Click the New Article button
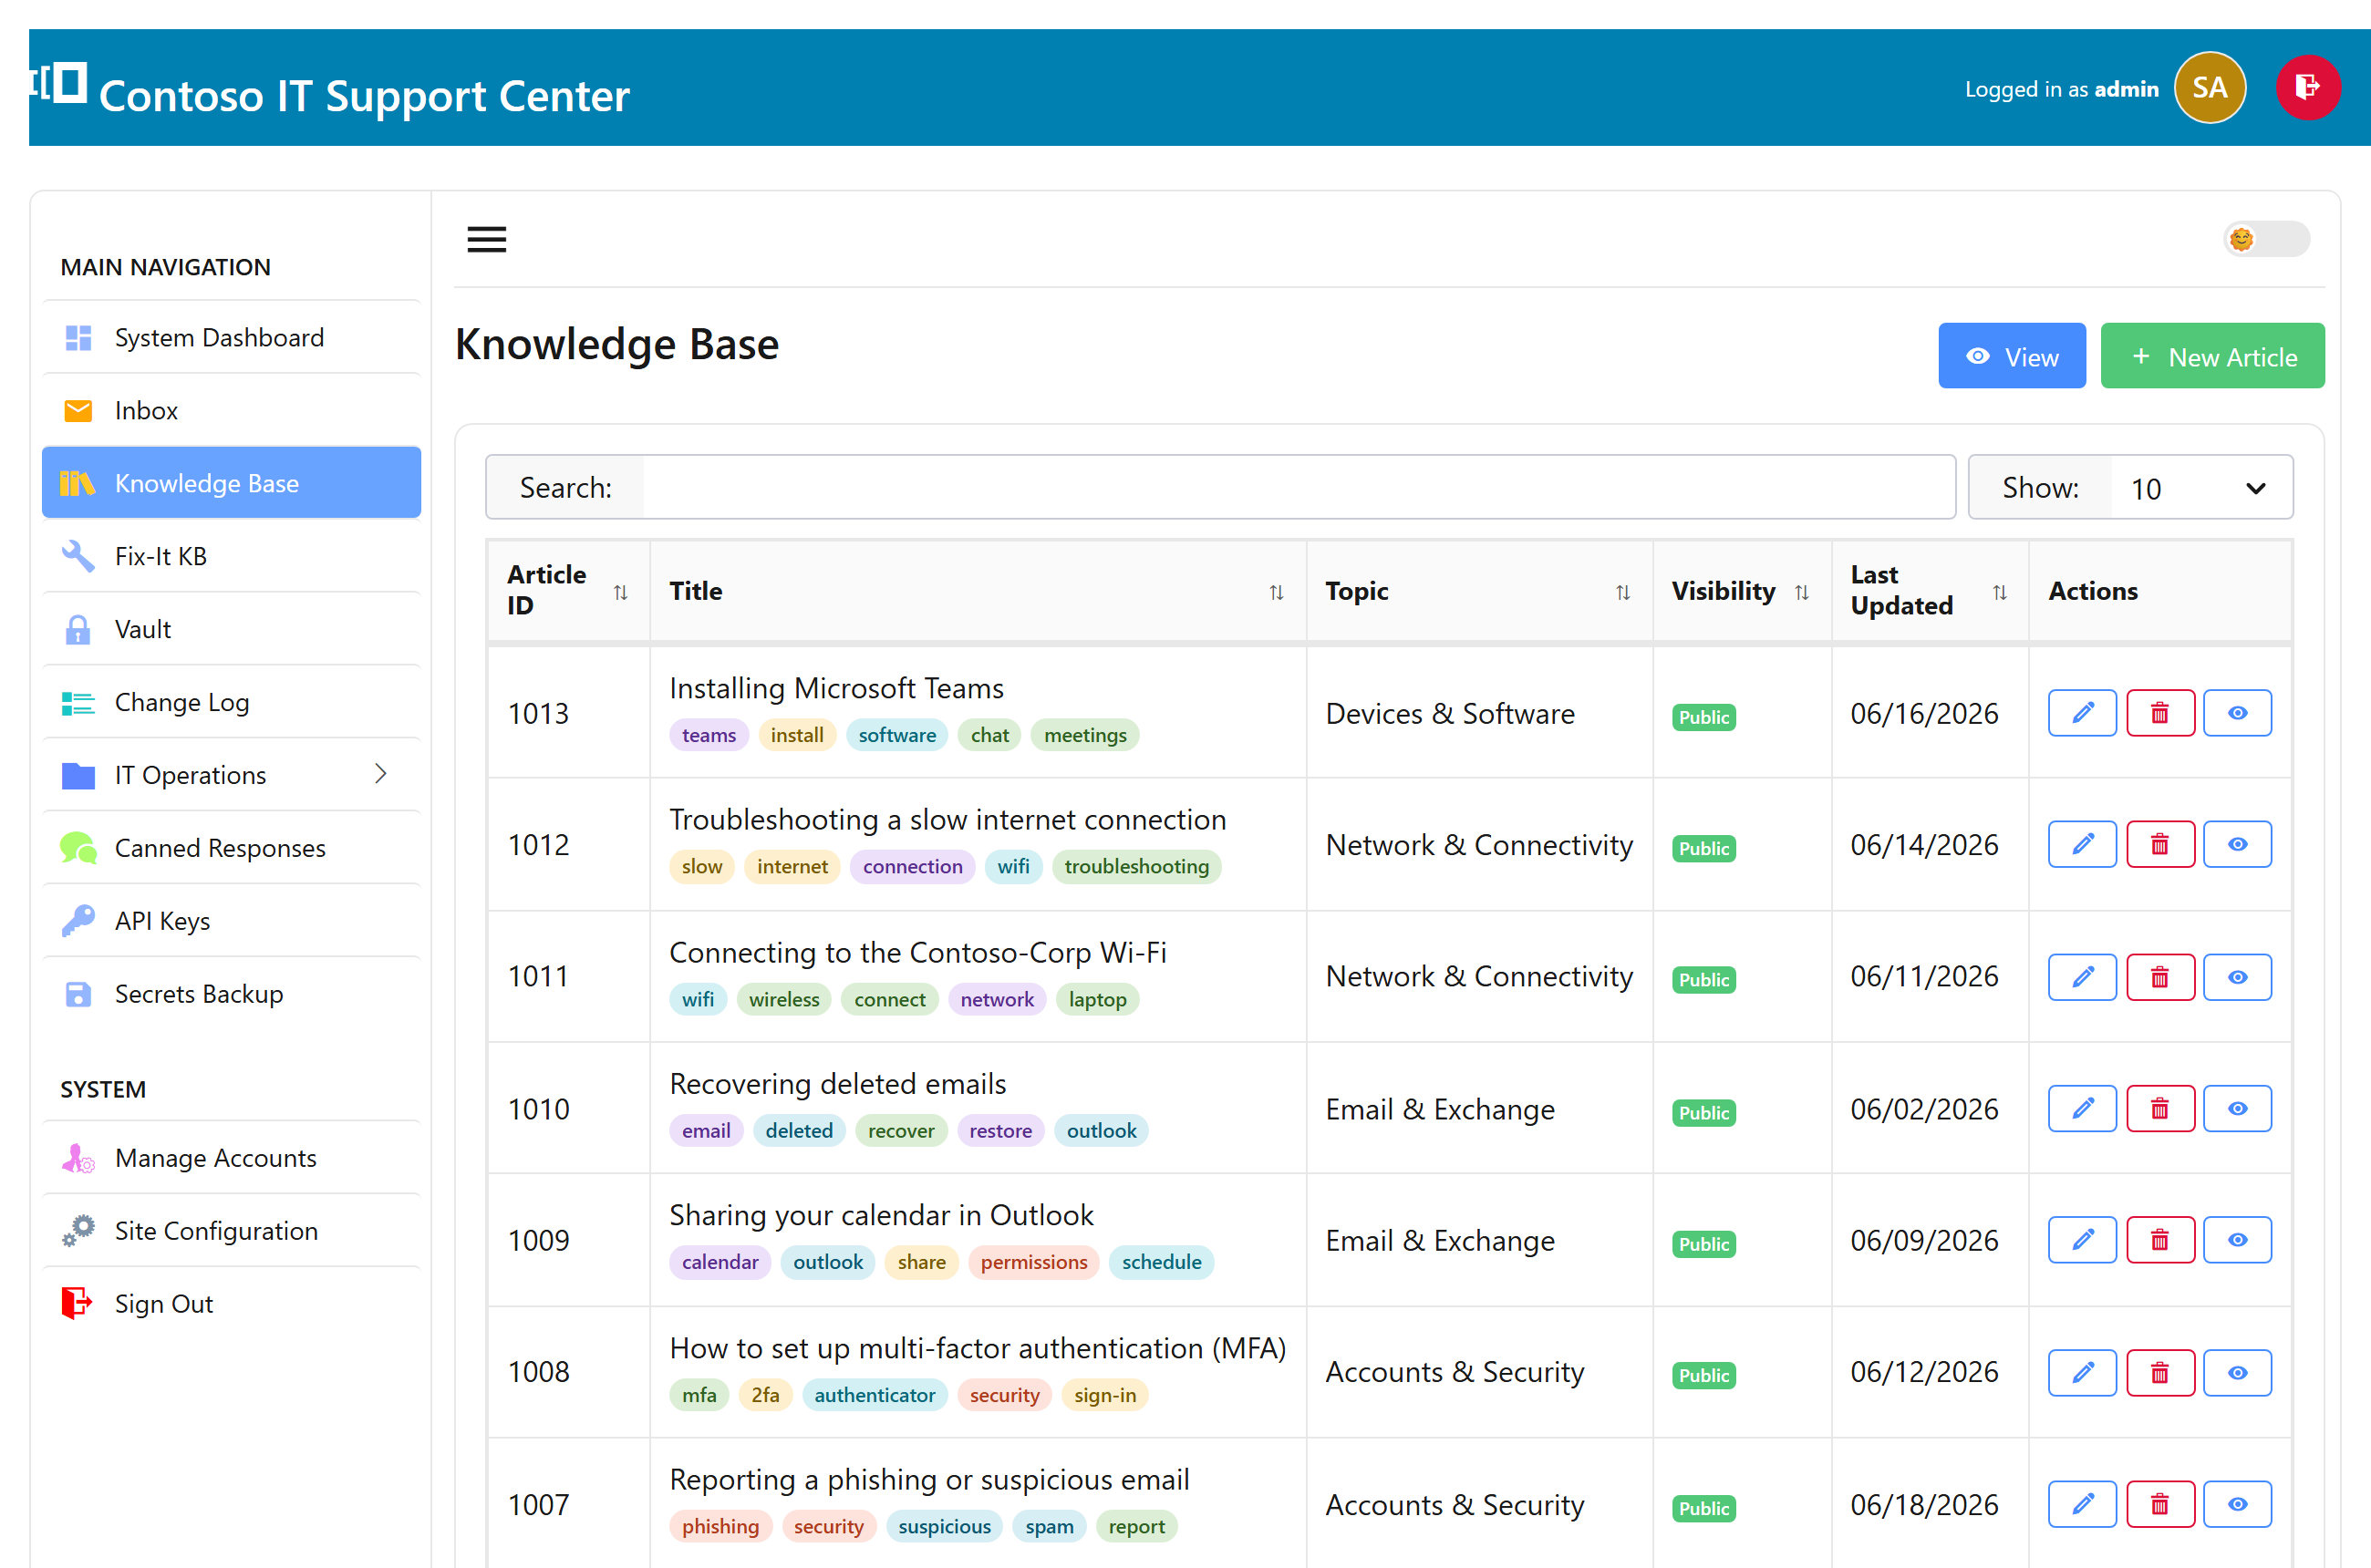Screen dimensions: 2371x1568 (2212, 356)
